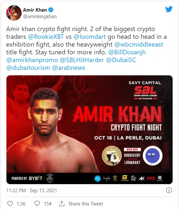Click the Bybit logo on poster
The width and height of the screenshot is (180, 209).
point(36,178)
